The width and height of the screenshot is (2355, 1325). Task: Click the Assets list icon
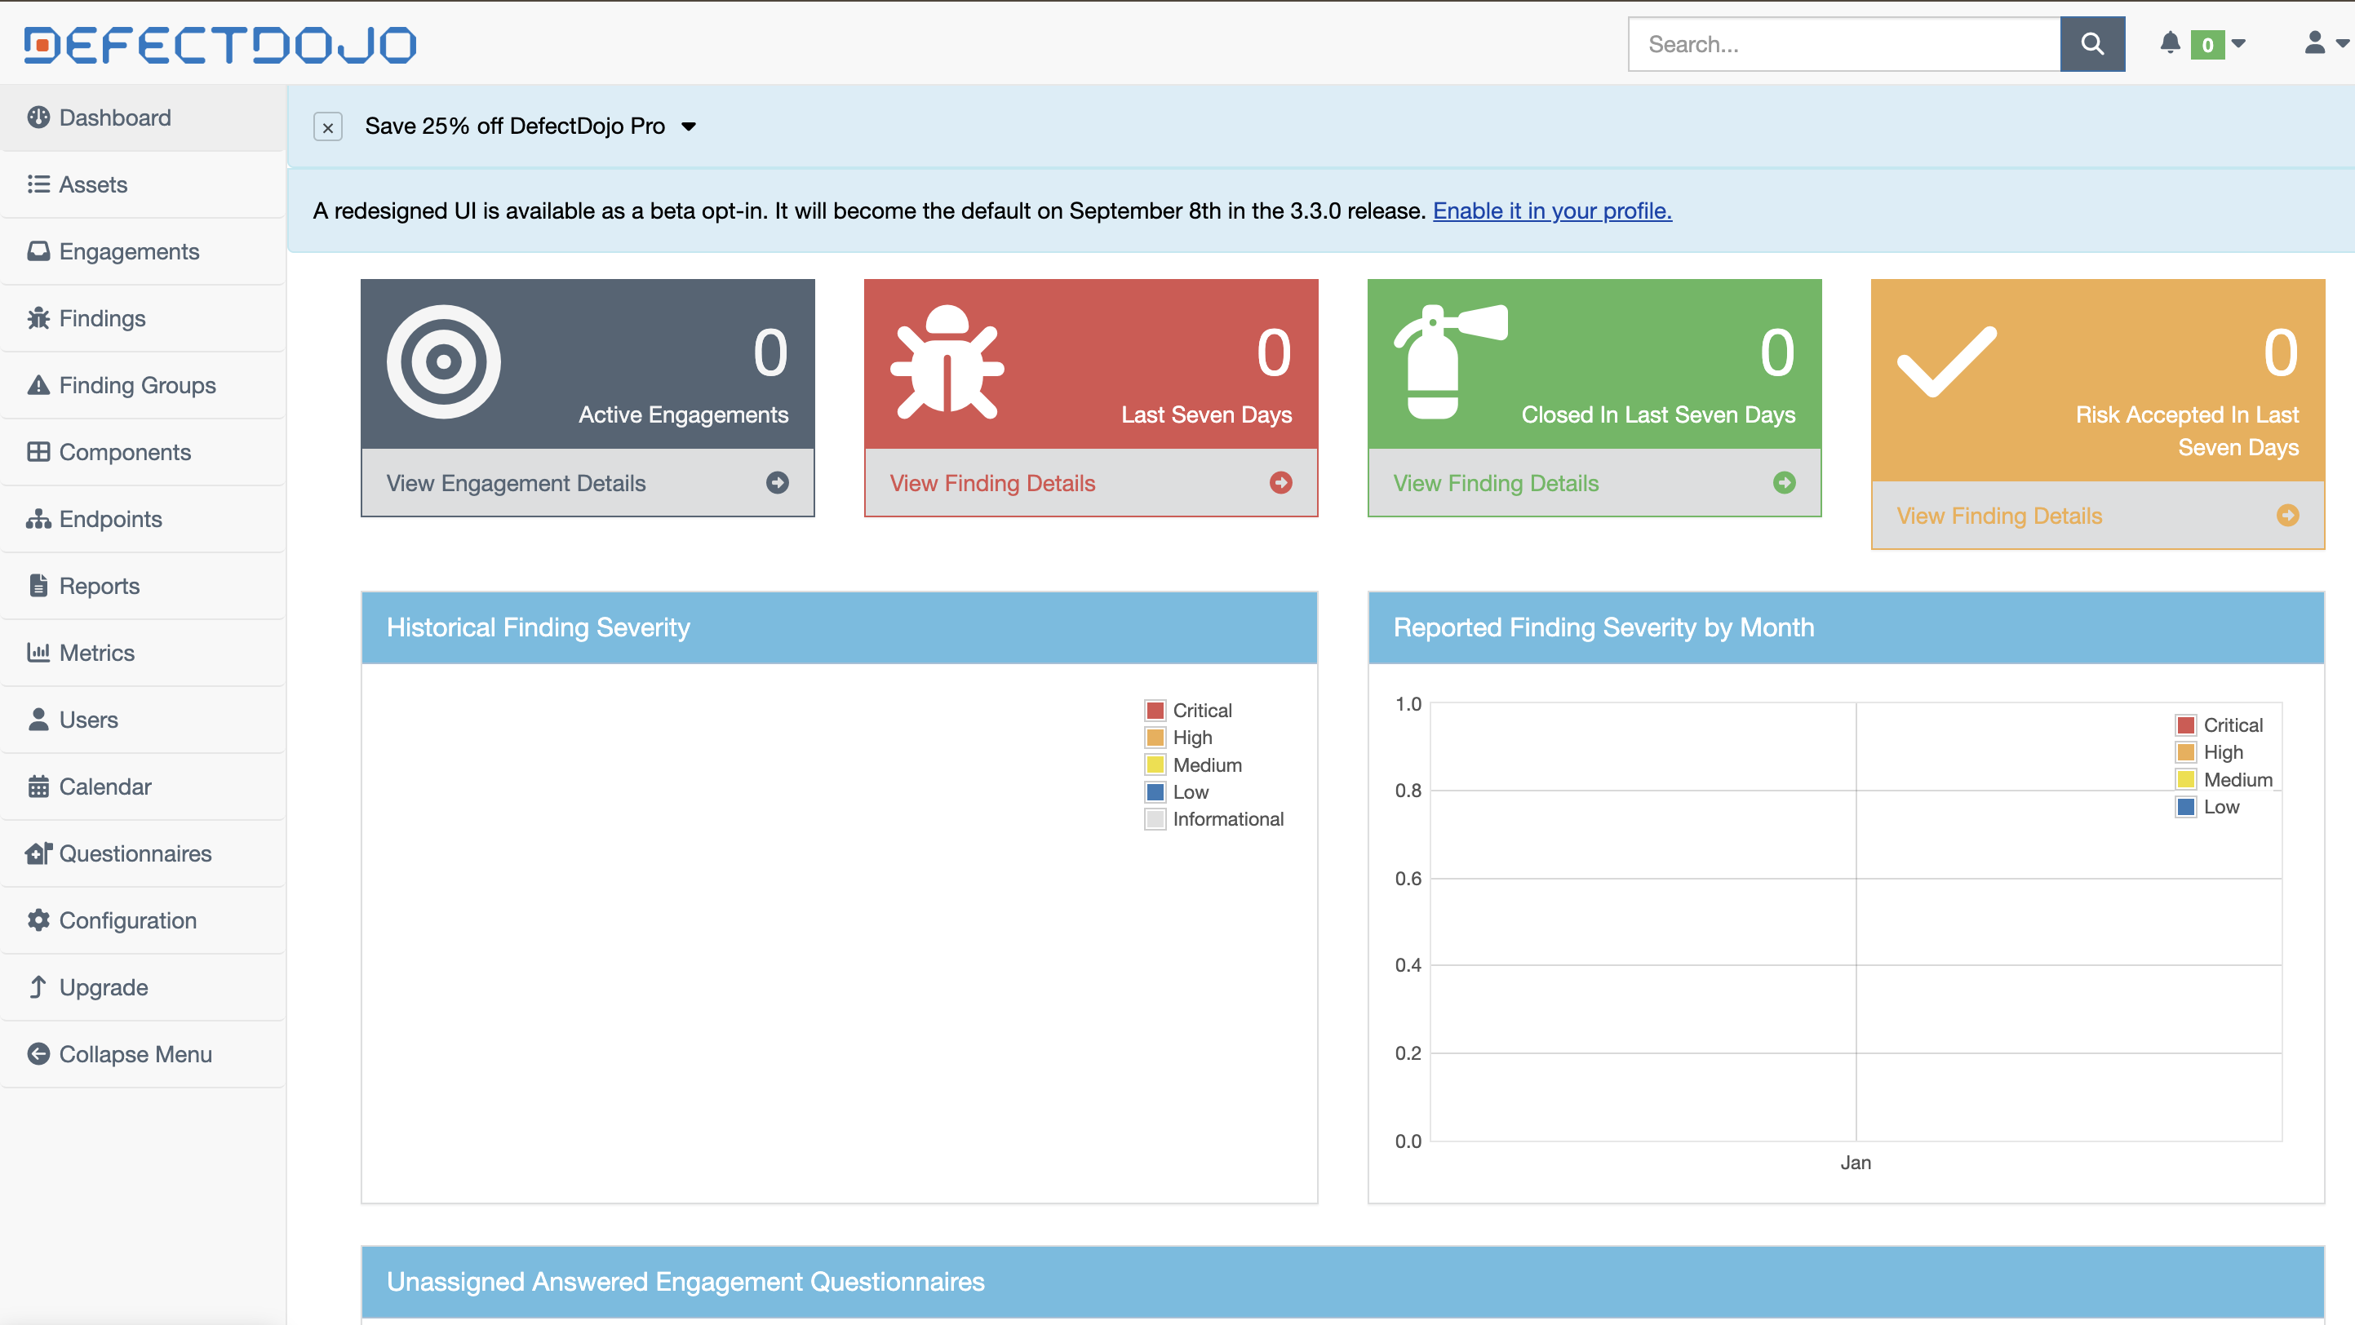38,184
